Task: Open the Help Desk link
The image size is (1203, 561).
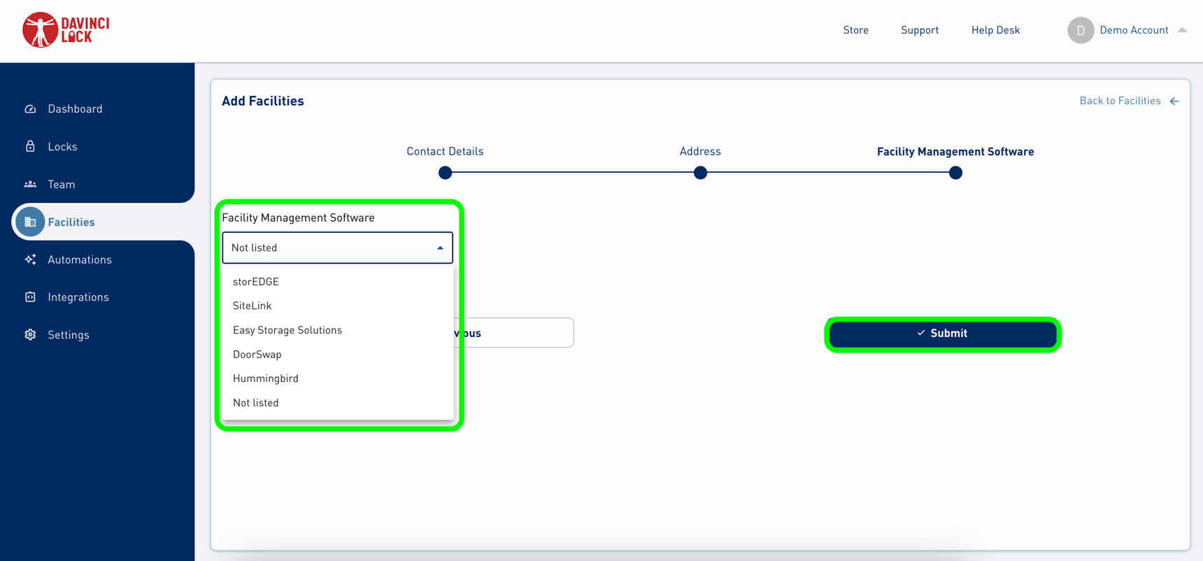Action: coord(995,30)
